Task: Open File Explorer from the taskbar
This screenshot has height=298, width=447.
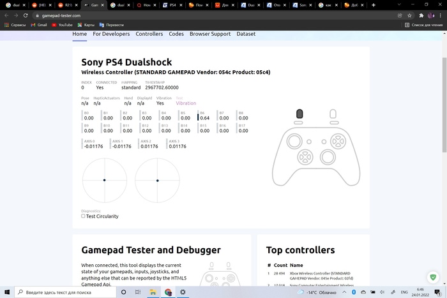Action: 153,292
